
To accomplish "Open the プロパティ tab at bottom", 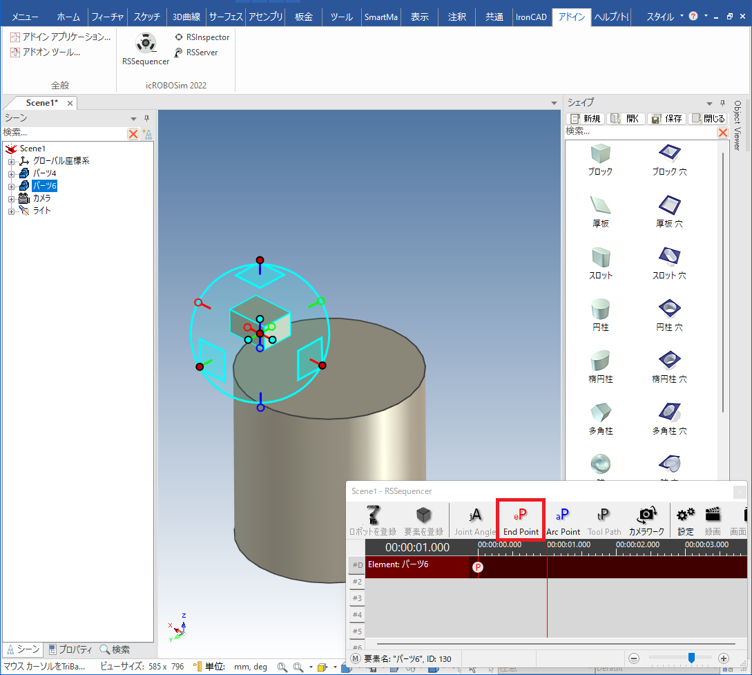I will point(70,649).
